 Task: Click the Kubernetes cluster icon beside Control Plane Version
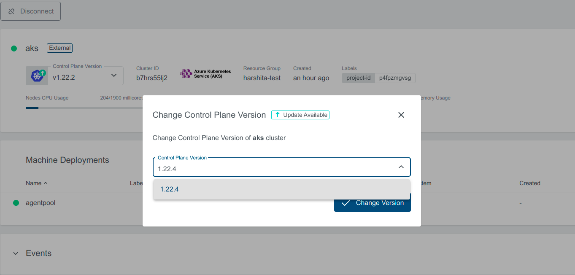pos(37,75)
